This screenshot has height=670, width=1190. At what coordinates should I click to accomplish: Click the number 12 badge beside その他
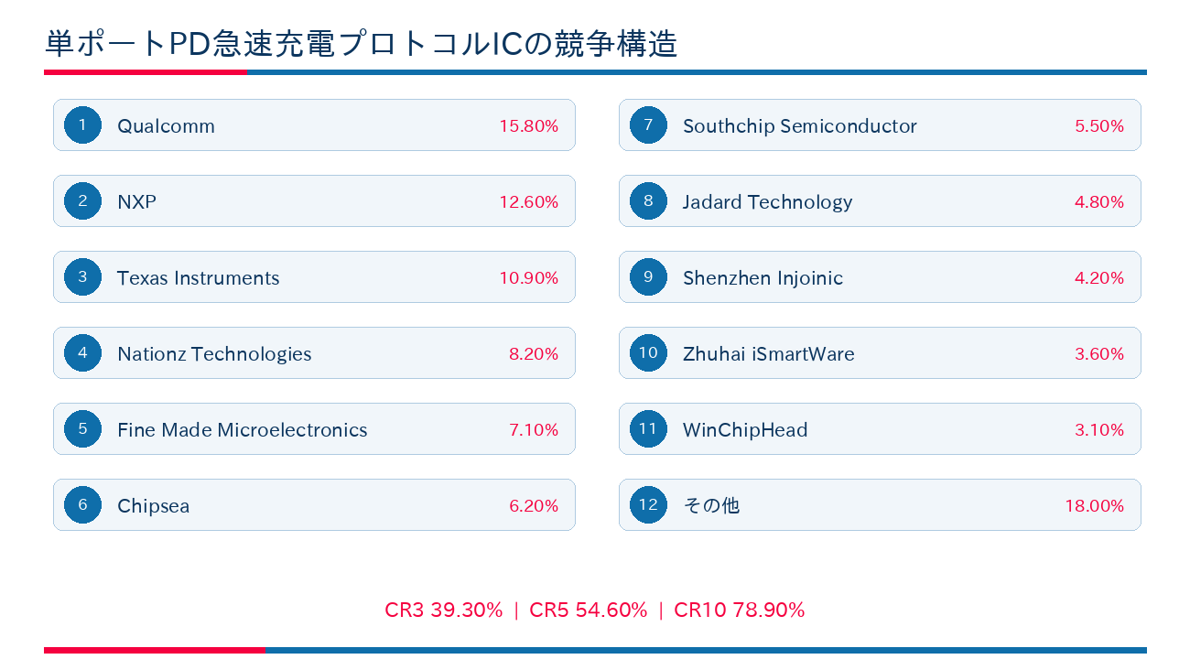648,505
